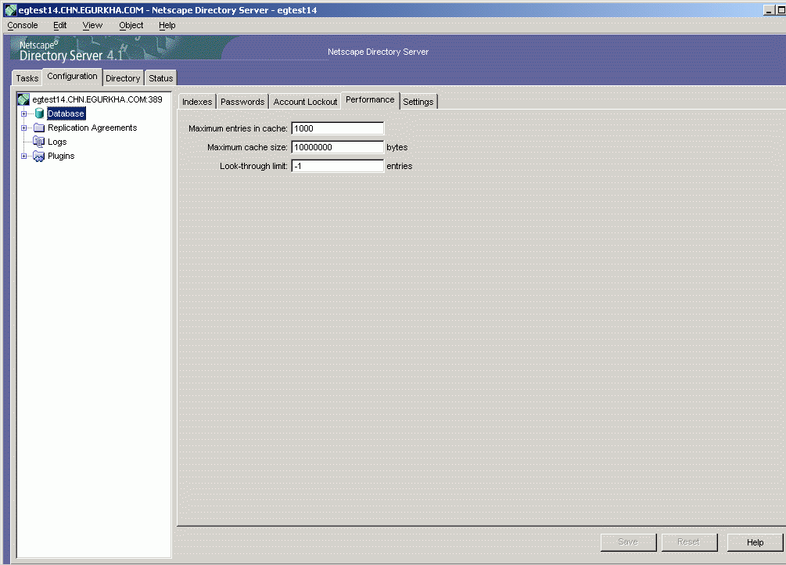The height and width of the screenshot is (565, 786).
Task: Open the Help menu
Action: (x=167, y=25)
